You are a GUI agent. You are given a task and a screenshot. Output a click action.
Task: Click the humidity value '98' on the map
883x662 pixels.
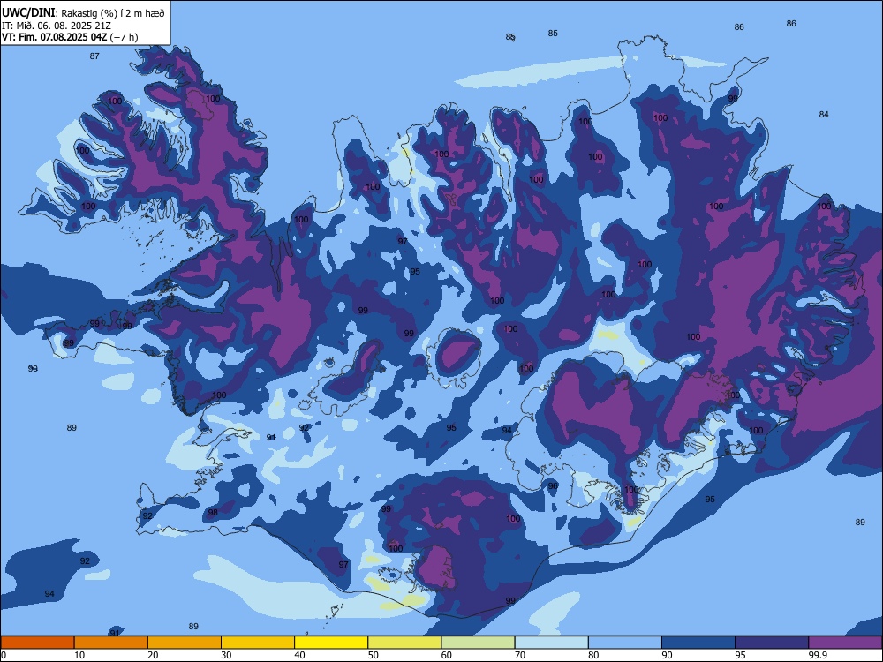coord(213,512)
